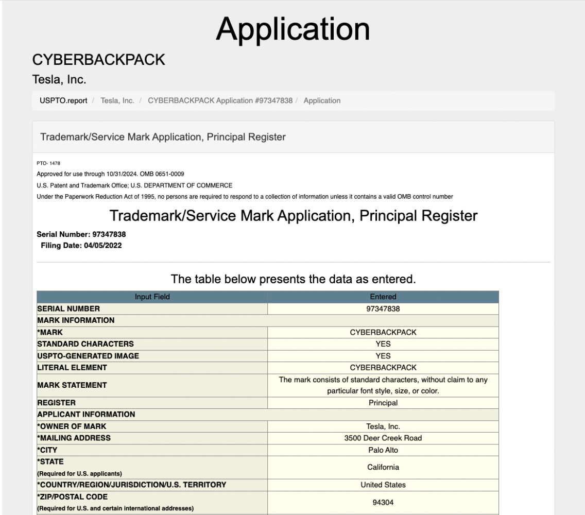Screen dimensions: 585x515
Task: Click the '*CITY' field label
Action: coord(47,450)
